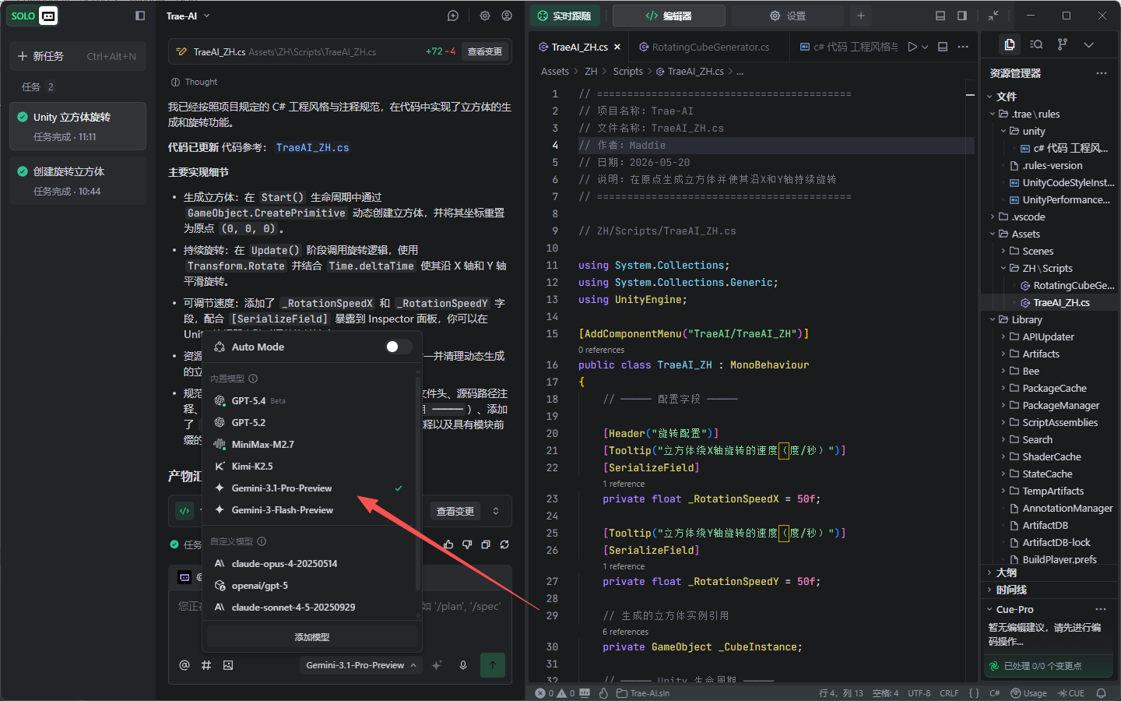The height and width of the screenshot is (701, 1121).
Task: Switch to the 编辑器 tab
Action: click(669, 16)
